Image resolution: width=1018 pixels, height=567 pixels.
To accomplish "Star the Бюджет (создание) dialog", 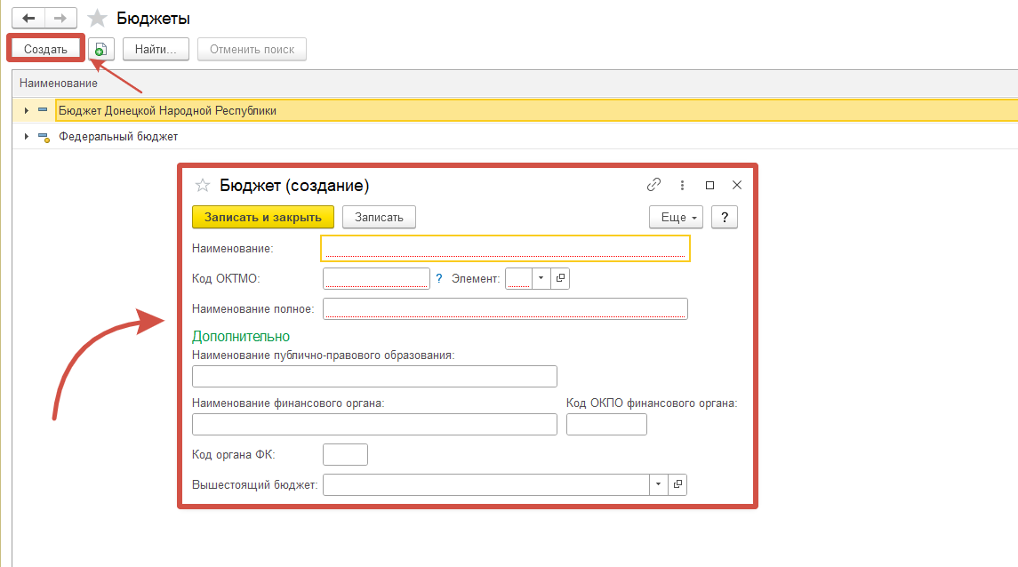I will pos(203,186).
